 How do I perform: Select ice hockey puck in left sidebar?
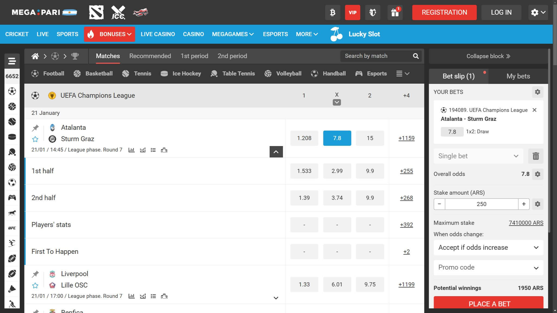pos(12,137)
